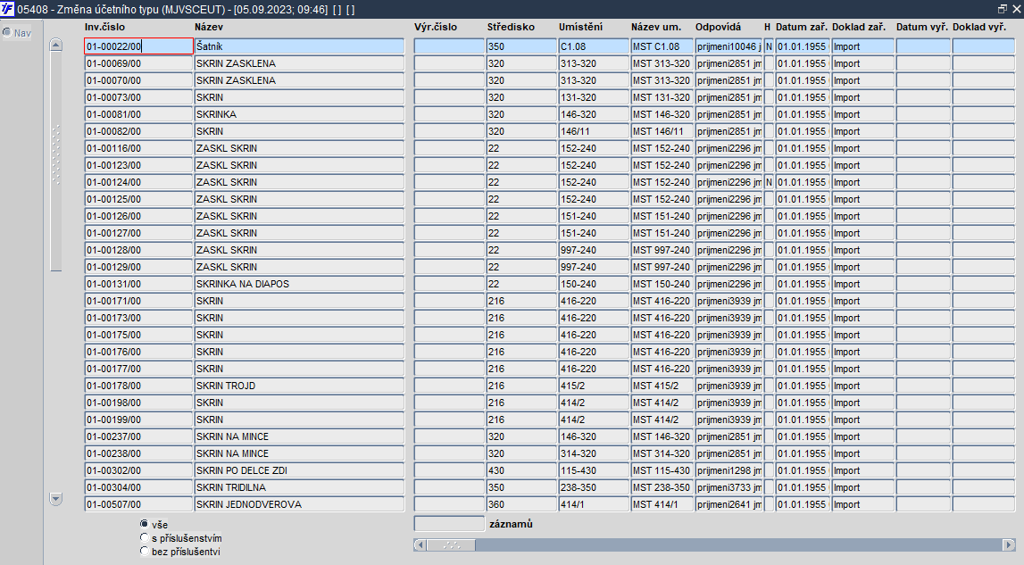1024x565 pixels.
Task: Click the Název field containing Šatník
Action: [x=300, y=46]
